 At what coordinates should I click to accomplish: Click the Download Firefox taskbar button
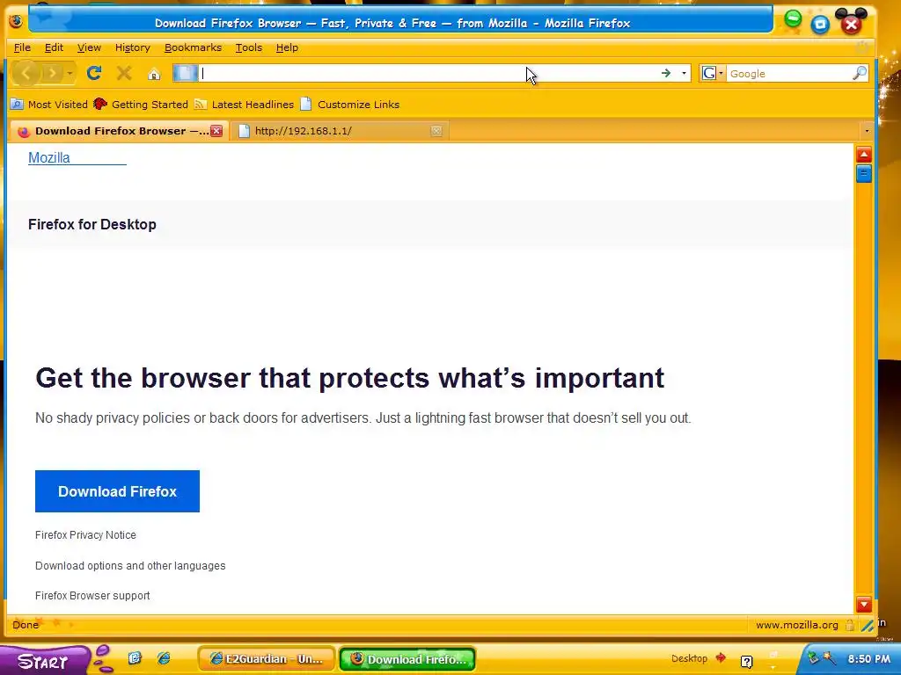pyautogui.click(x=407, y=659)
